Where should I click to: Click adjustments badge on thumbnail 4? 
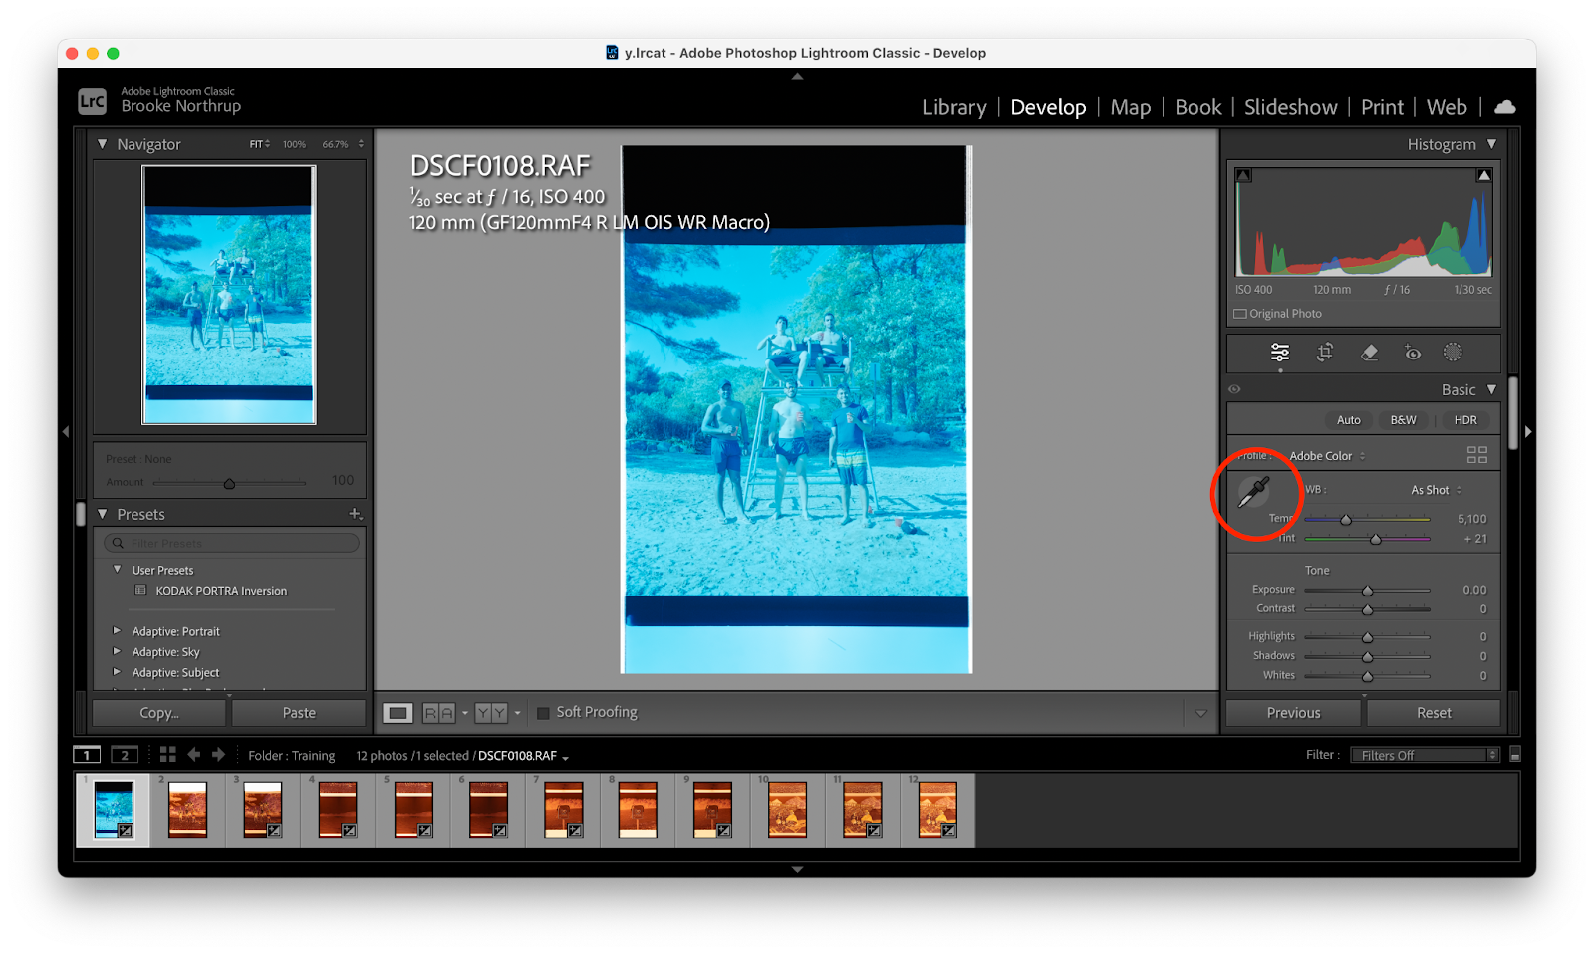point(349,831)
